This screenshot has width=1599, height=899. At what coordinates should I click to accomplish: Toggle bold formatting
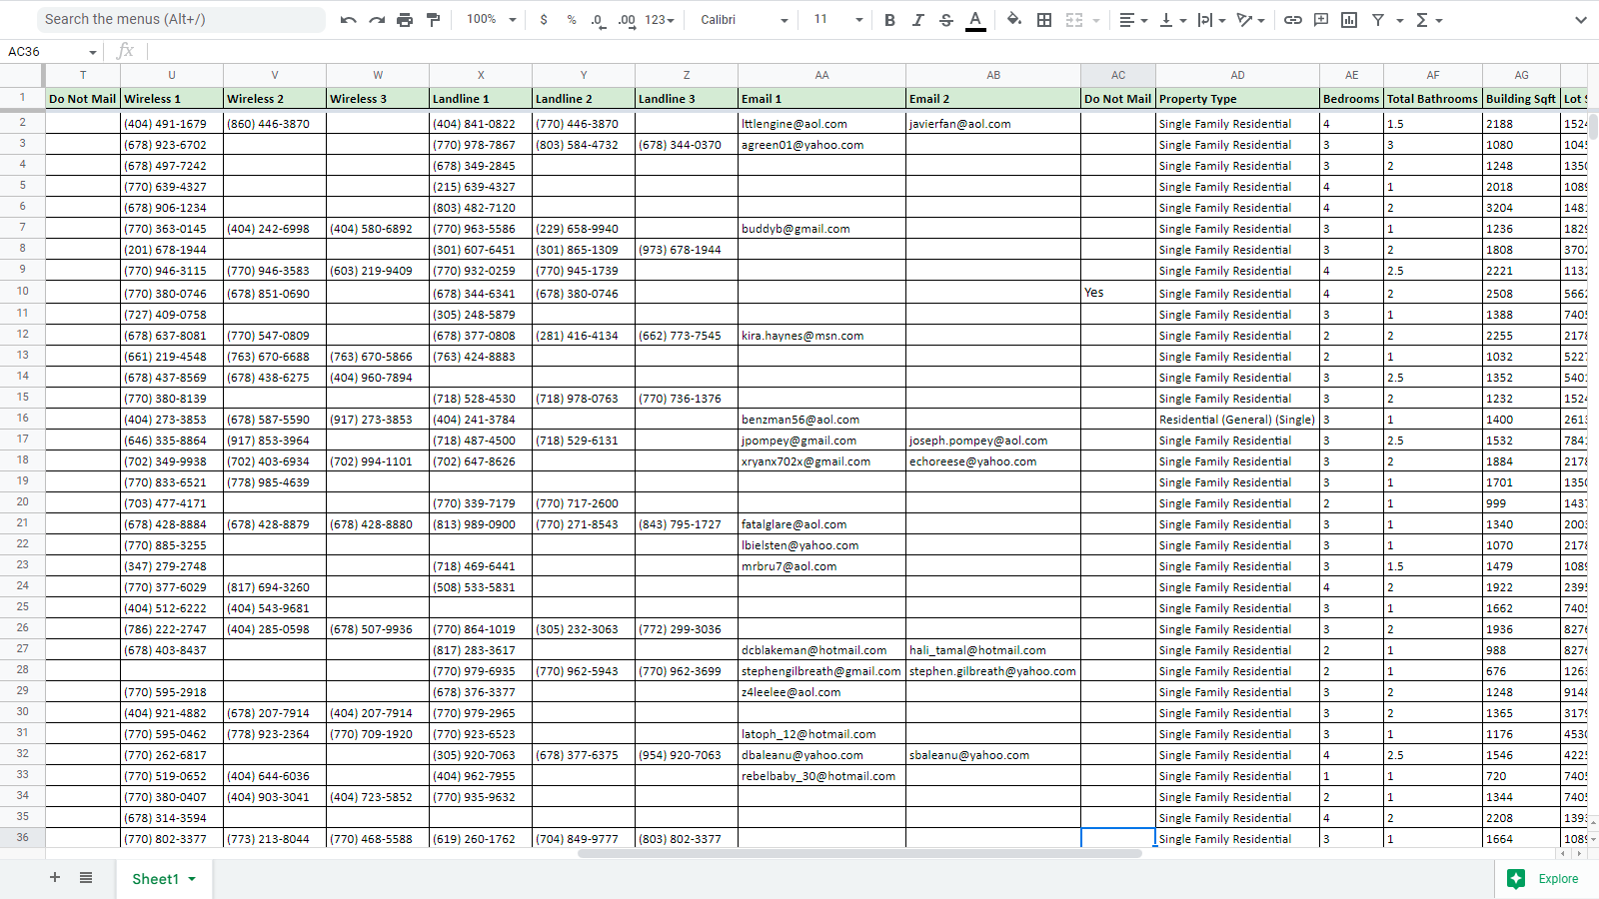coord(889,20)
